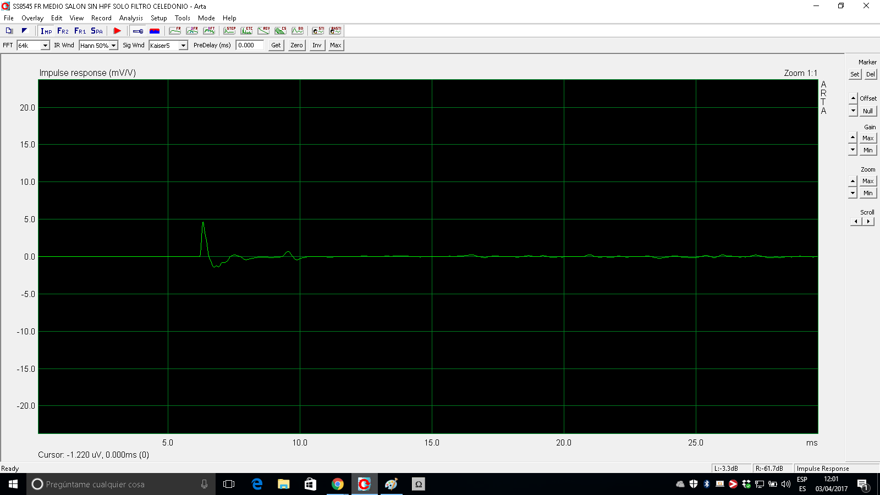Click the Scroll left arrow
880x495 pixels.
click(x=856, y=222)
